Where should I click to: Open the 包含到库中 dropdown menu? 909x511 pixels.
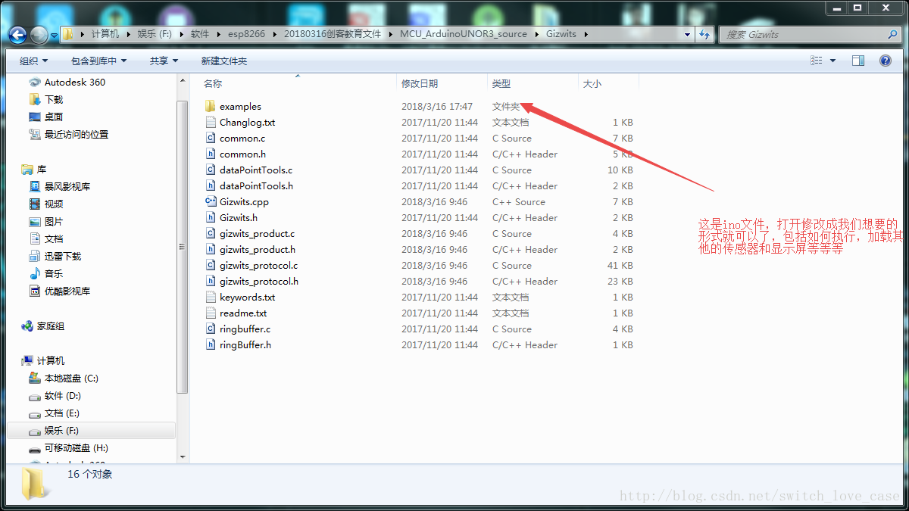click(99, 61)
